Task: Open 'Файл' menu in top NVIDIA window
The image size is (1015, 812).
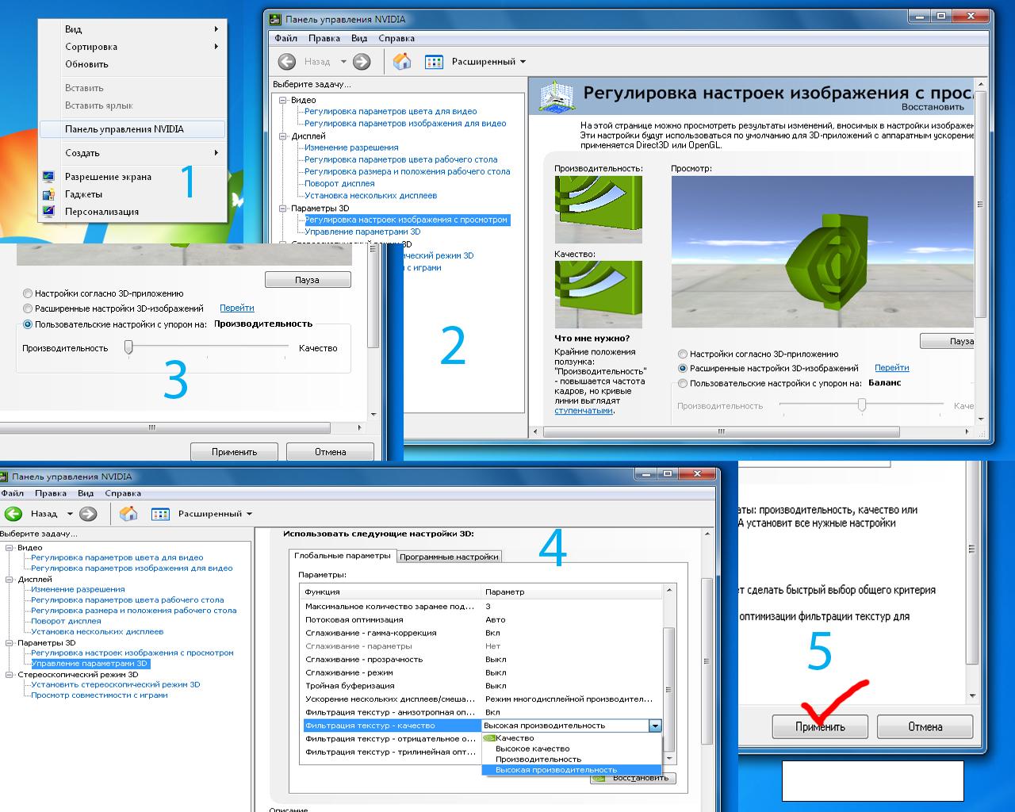Action: pos(285,38)
